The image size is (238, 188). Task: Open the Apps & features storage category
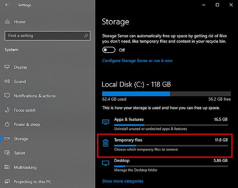pos(165,124)
